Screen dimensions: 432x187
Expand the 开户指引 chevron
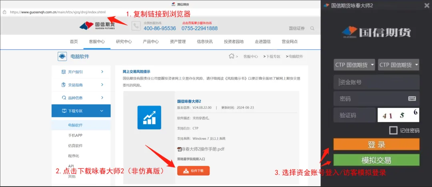[x=102, y=72]
